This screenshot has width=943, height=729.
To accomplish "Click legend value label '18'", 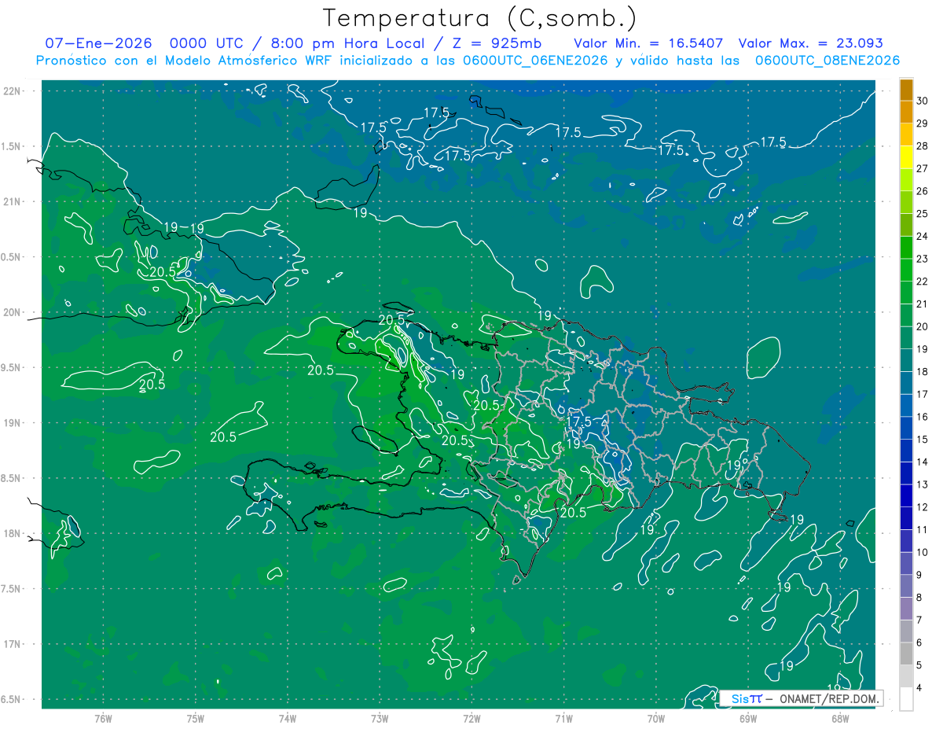I will (x=923, y=371).
